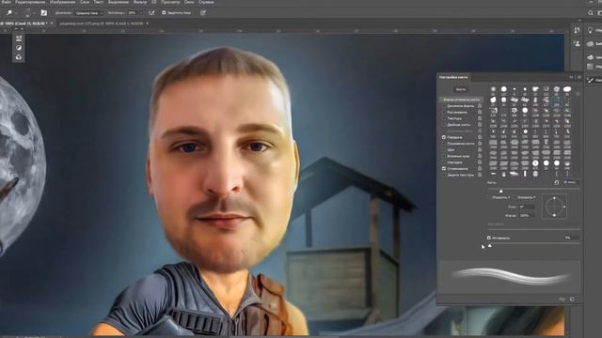The height and width of the screenshot is (338, 602).
Task: Click the brush angle circle widget
Action: click(554, 207)
